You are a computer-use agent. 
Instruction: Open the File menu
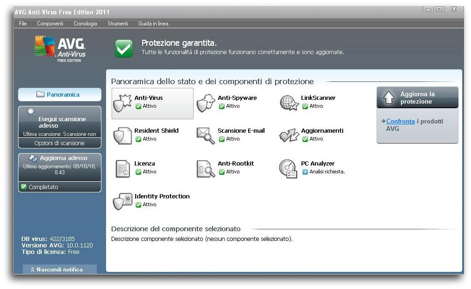click(x=23, y=24)
